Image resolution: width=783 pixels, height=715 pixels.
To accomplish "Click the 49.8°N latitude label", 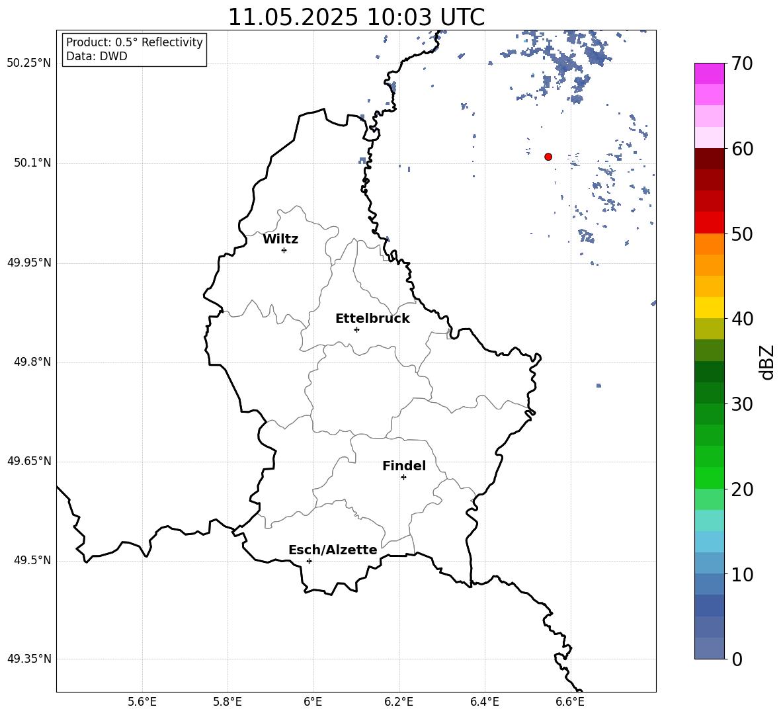I will (x=32, y=362).
